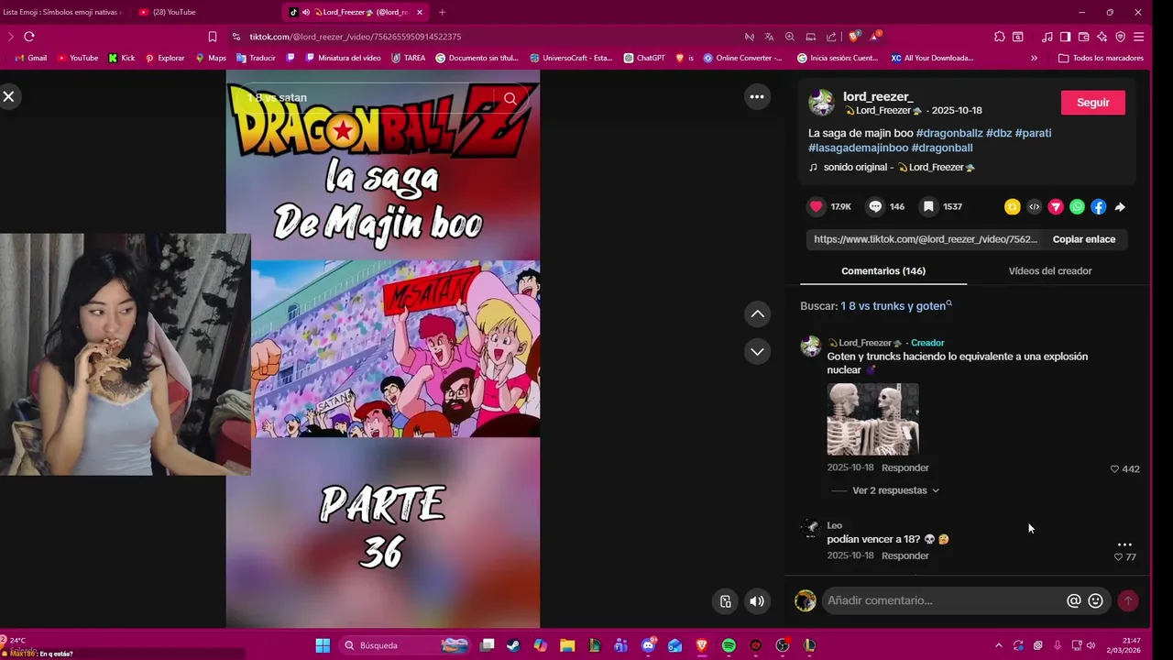Open more share options arrow
This screenshot has width=1173, height=660.
1120,207
